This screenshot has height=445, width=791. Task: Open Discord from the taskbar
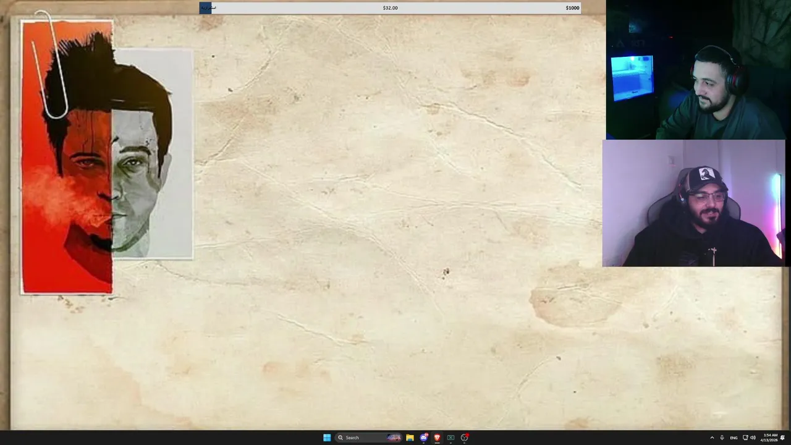tap(423, 438)
